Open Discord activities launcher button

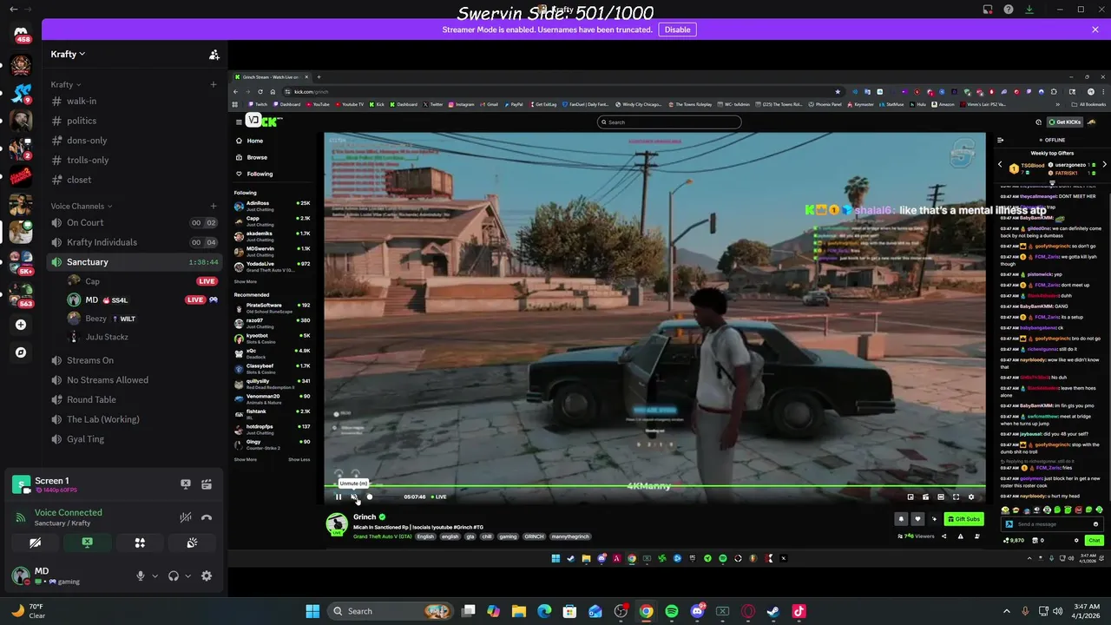point(140,543)
